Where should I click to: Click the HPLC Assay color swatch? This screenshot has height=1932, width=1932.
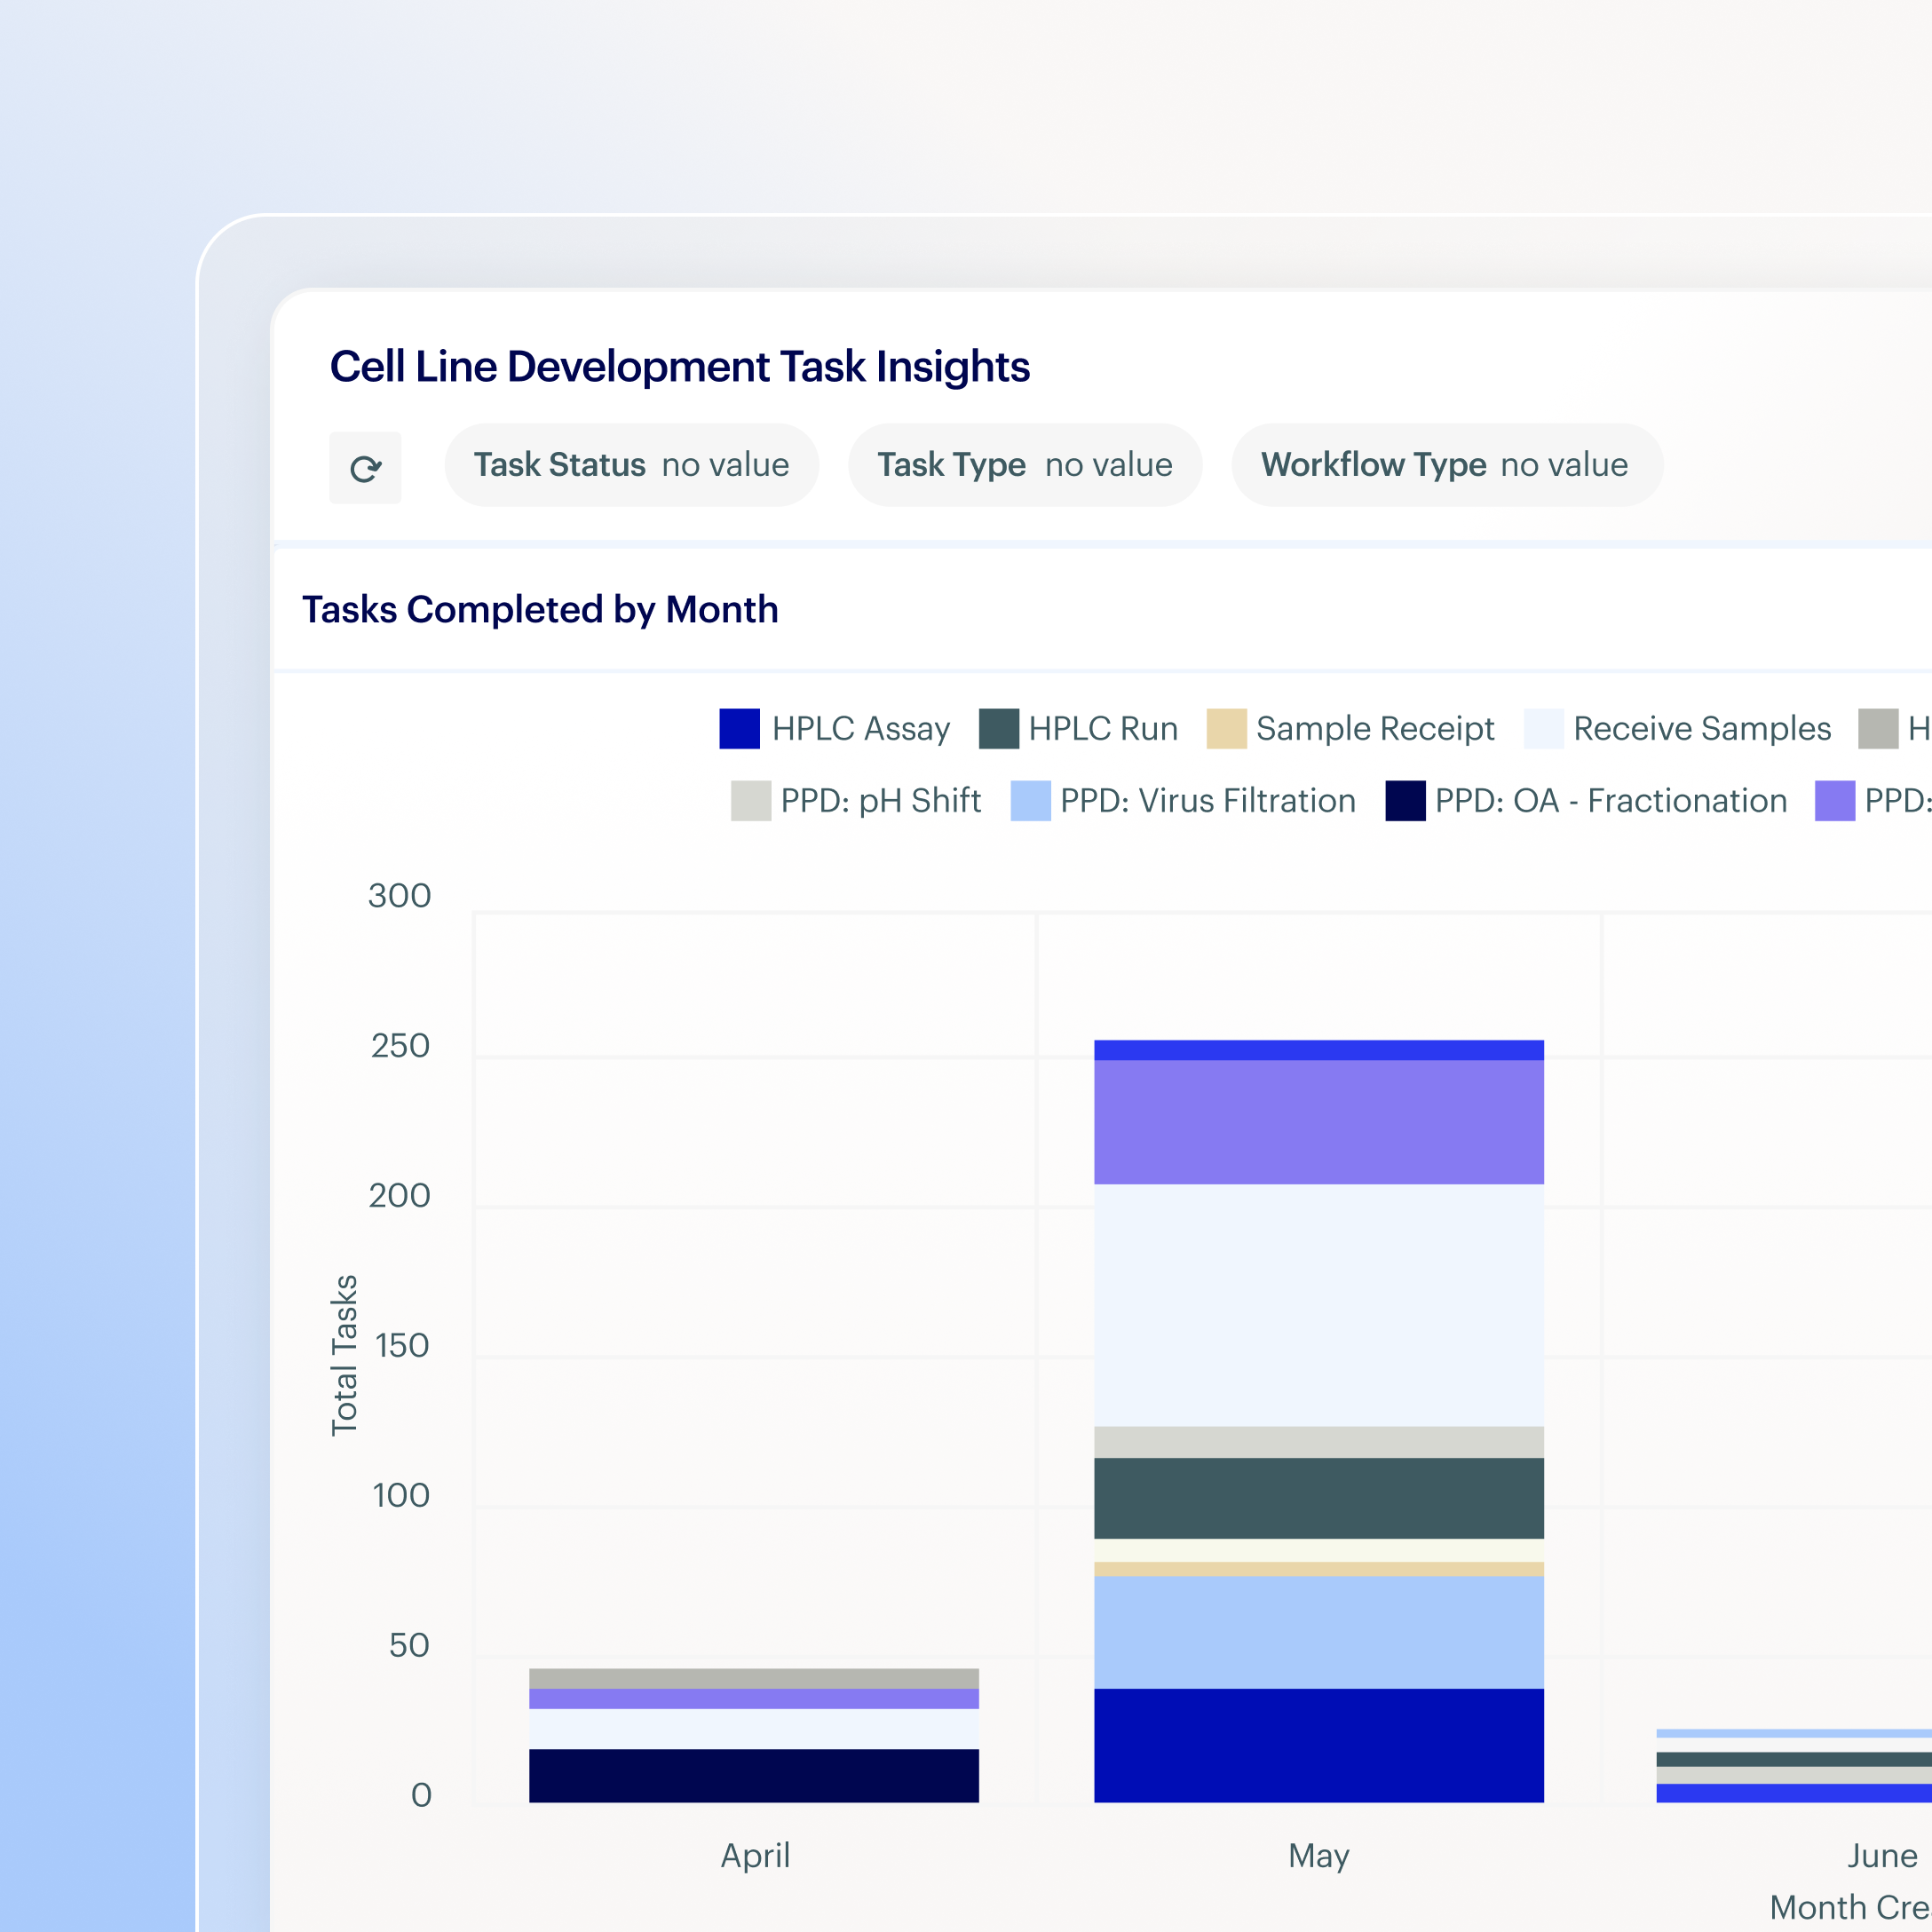point(738,728)
